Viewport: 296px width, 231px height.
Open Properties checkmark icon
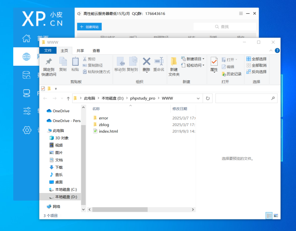214,61
